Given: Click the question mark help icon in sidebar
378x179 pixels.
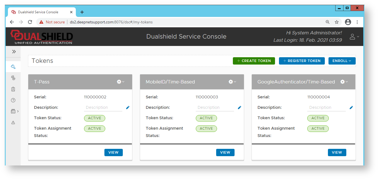Looking at the screenshot, I should (x=13, y=100).
